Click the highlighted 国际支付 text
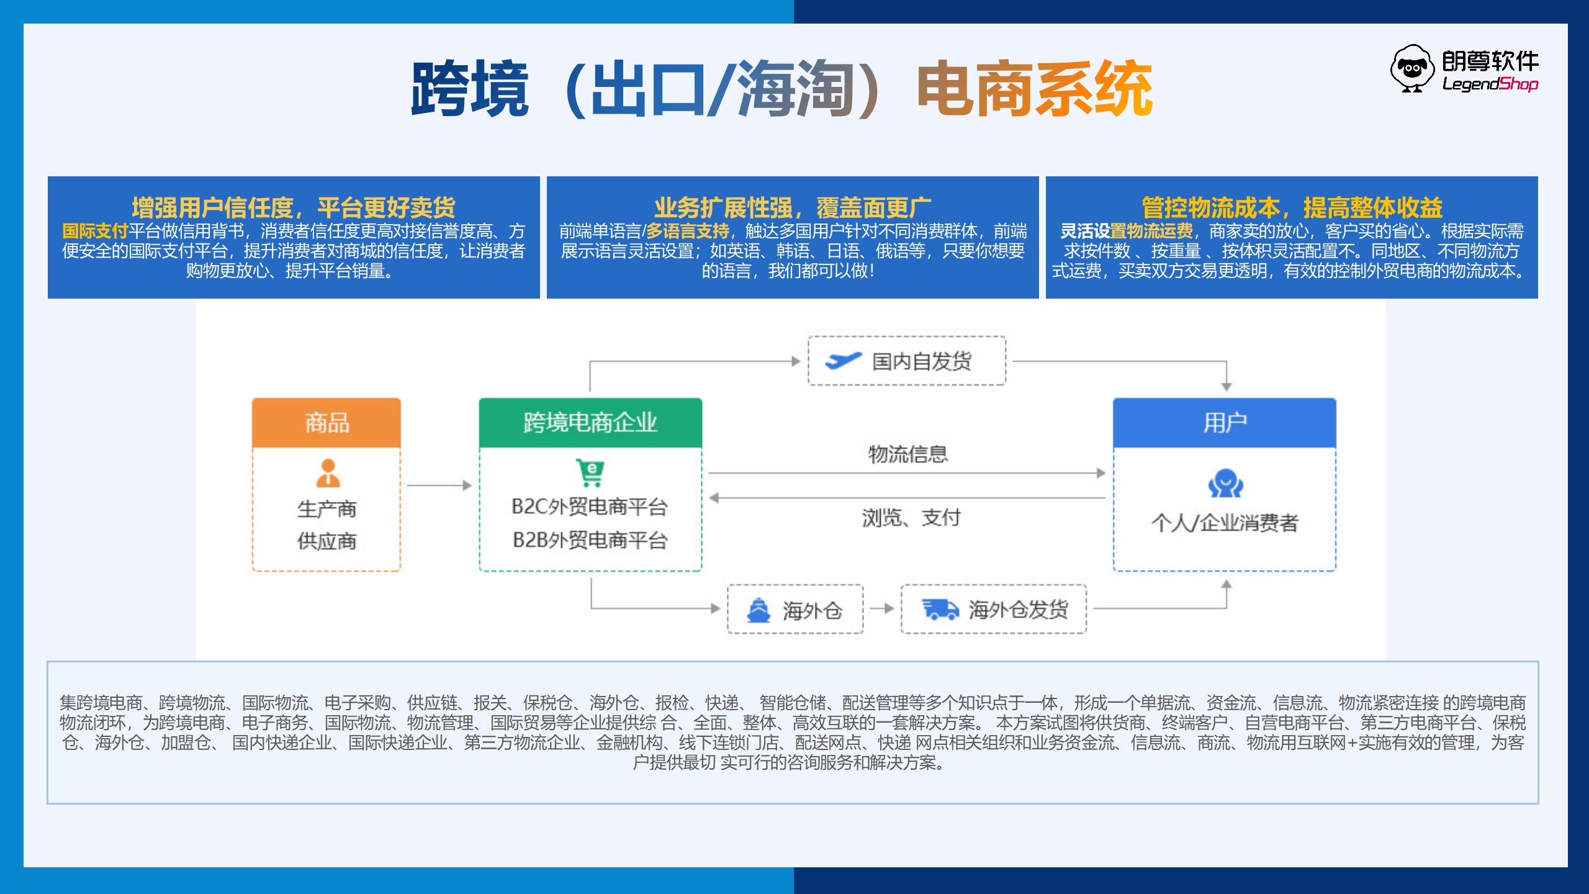Image resolution: width=1589 pixels, height=894 pixels. point(94,232)
